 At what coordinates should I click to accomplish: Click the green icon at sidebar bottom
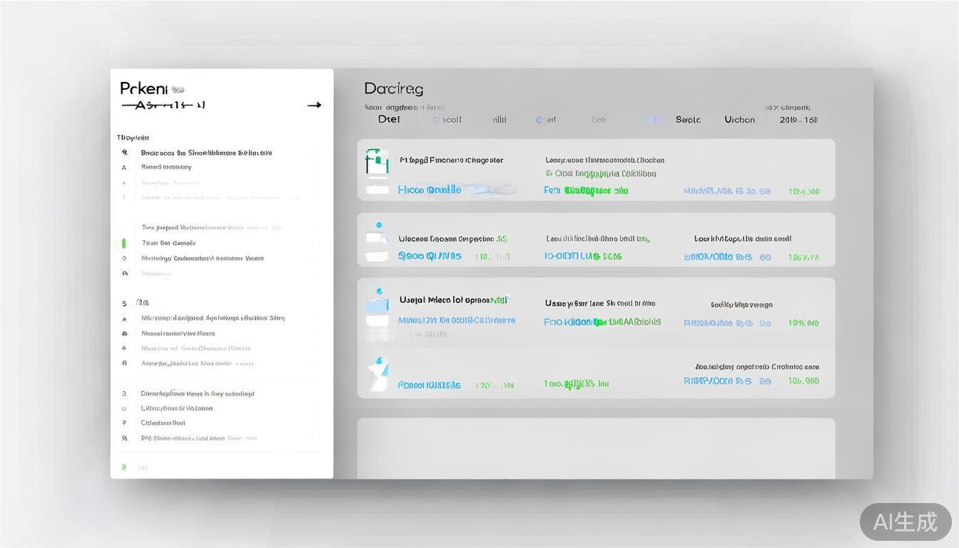(123, 467)
